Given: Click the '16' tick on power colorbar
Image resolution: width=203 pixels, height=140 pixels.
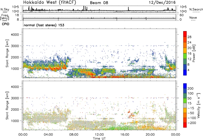Looking at the screenshot, I should pyautogui.click(x=189, y=54).
